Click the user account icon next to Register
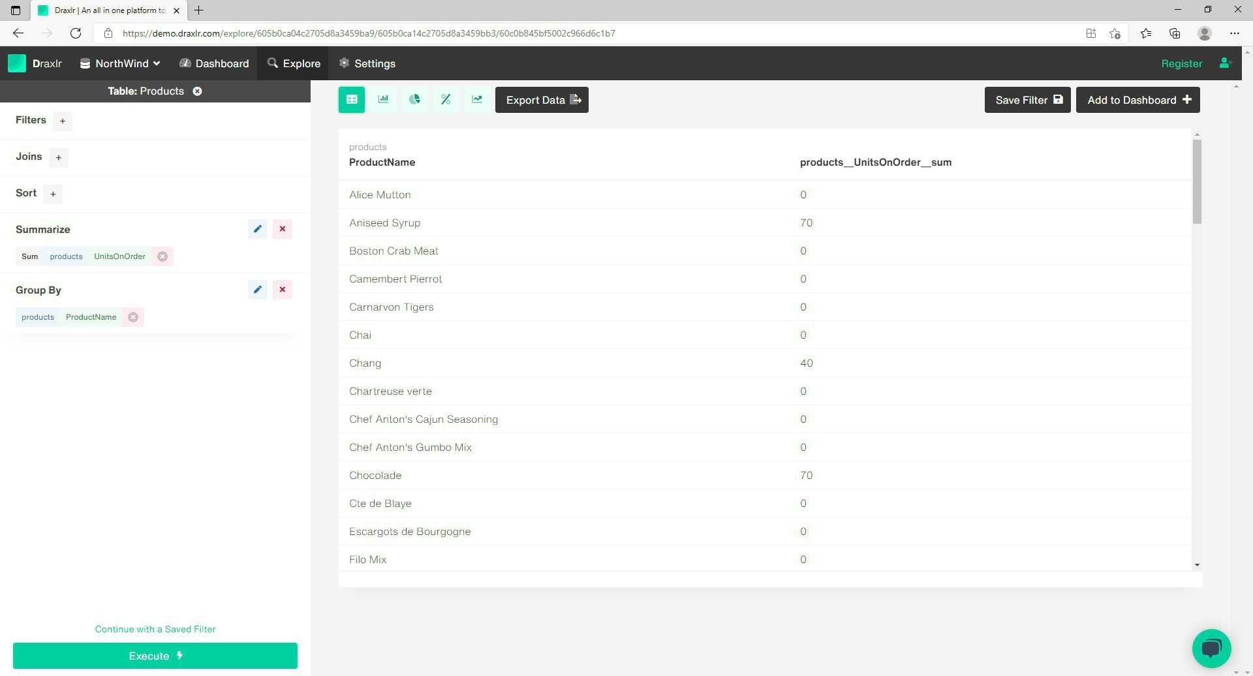 point(1225,63)
